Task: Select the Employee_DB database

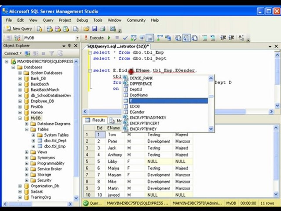Action: click(42, 101)
